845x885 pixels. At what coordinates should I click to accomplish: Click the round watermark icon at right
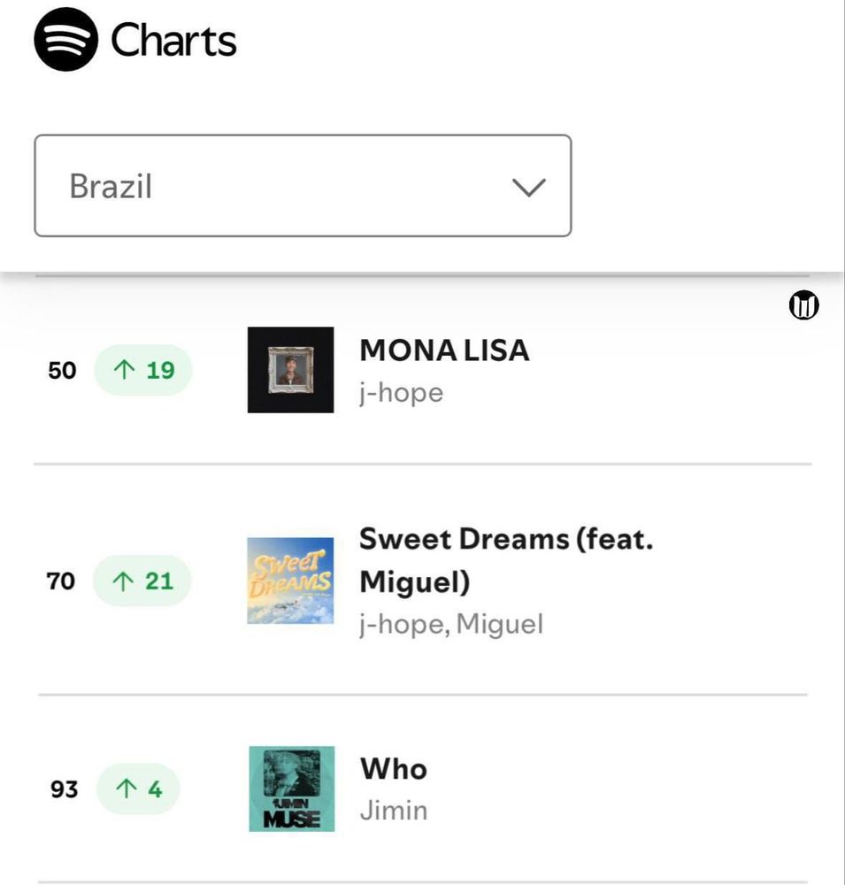[x=803, y=306]
